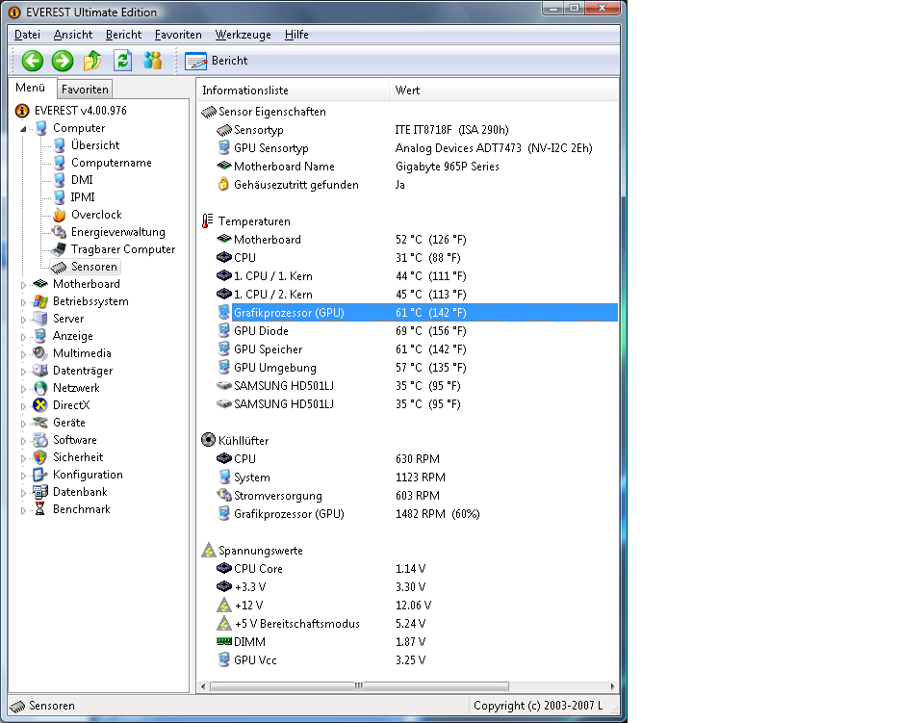Click the green Back arrow icon
Image resolution: width=924 pixels, height=723 pixels.
click(33, 61)
